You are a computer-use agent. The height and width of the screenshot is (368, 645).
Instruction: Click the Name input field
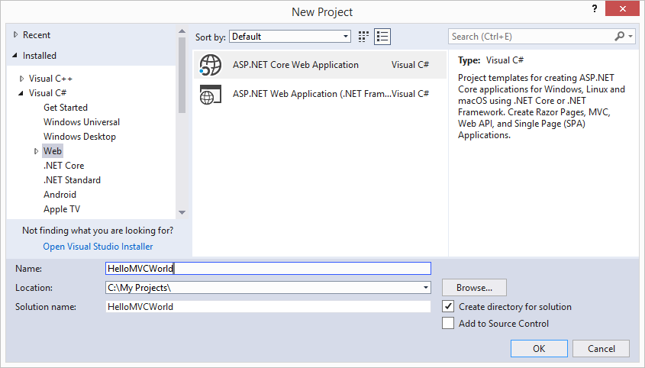268,269
